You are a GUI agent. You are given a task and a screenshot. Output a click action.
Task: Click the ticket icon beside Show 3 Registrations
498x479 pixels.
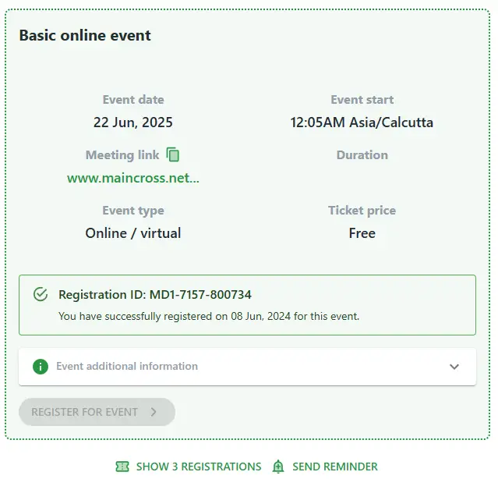122,467
